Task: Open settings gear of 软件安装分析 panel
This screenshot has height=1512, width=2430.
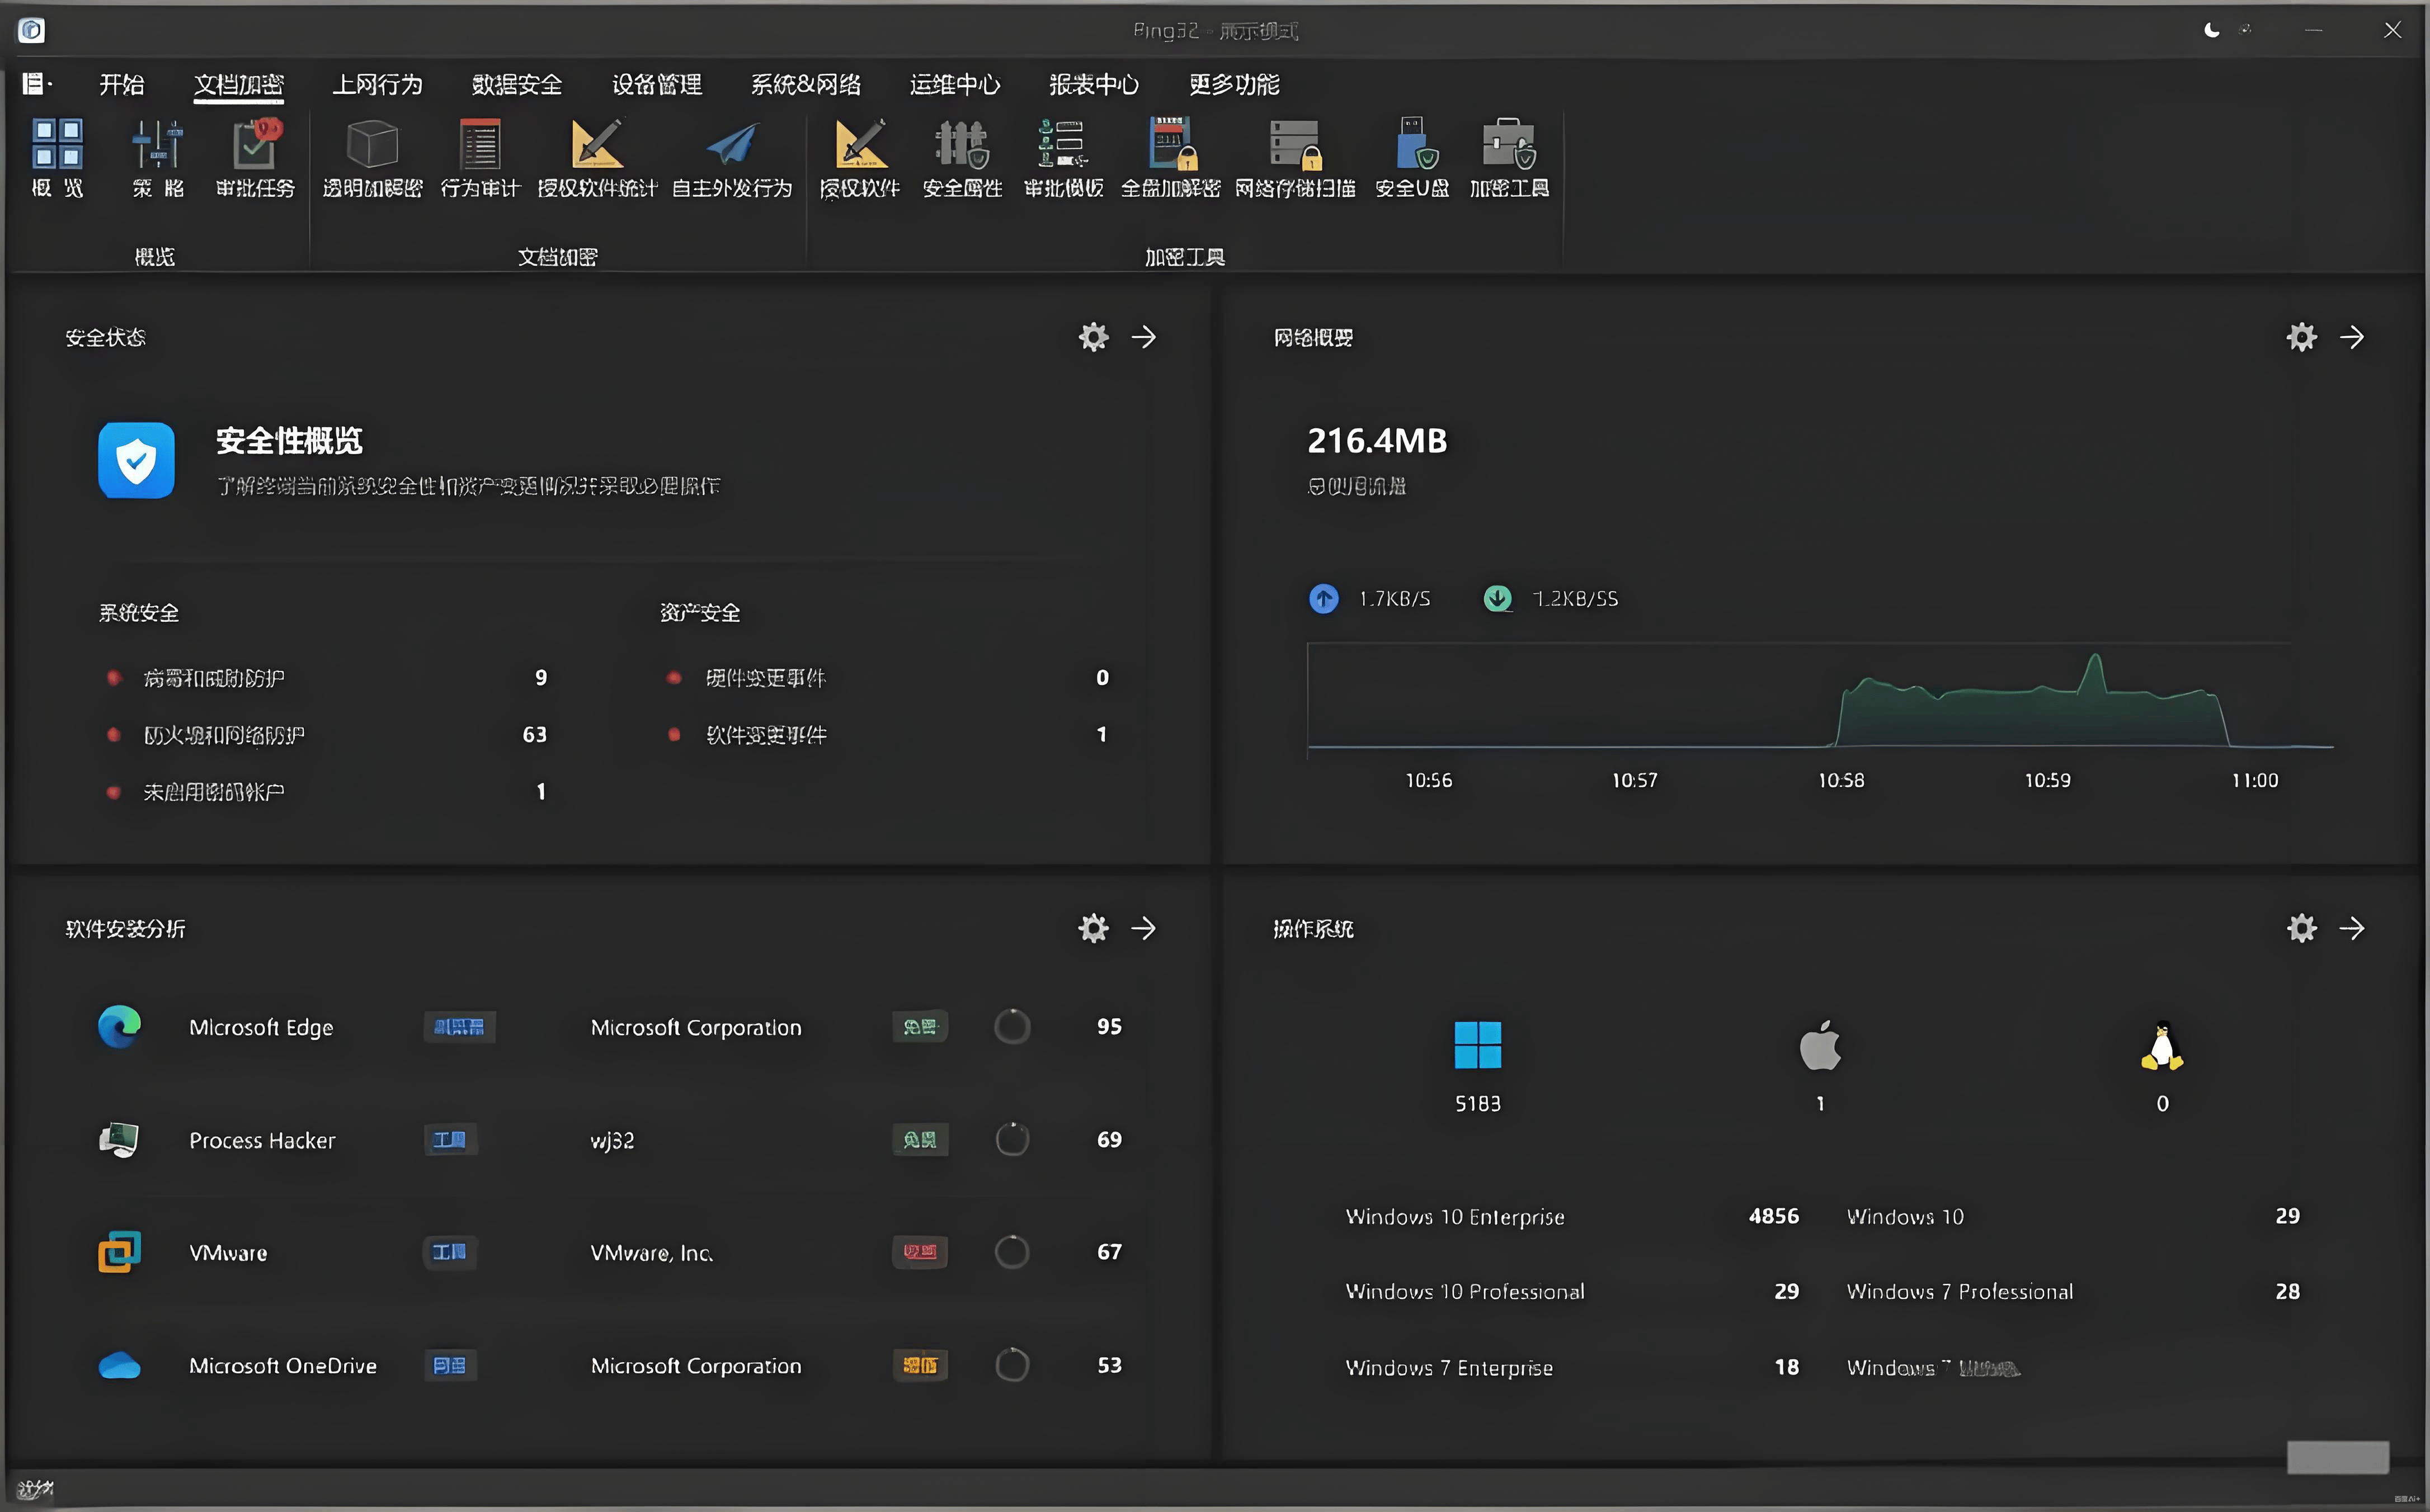Action: click(1094, 928)
